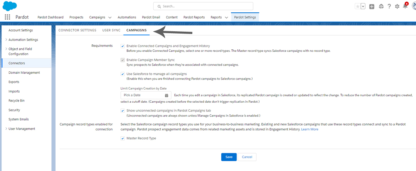Open the Pardot Dashboard tab
Screen dimensions: 416x171
(x=51, y=17)
